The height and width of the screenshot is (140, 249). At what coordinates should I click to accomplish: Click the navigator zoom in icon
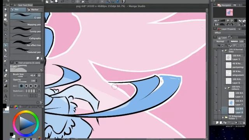[x=232, y=21]
